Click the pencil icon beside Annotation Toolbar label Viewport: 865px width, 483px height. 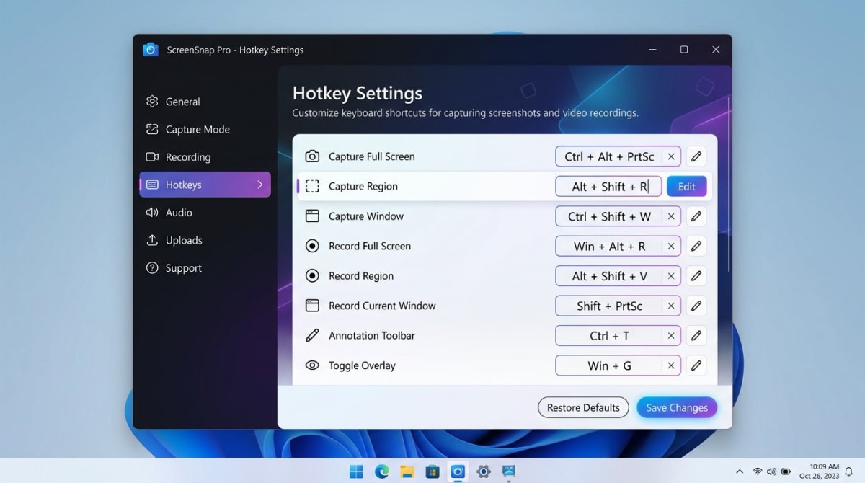tap(312, 335)
